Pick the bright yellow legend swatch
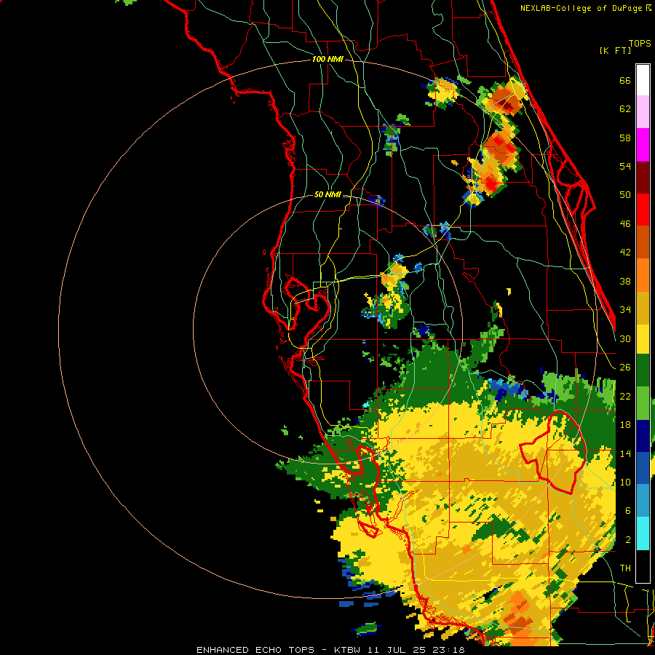 coord(643,339)
